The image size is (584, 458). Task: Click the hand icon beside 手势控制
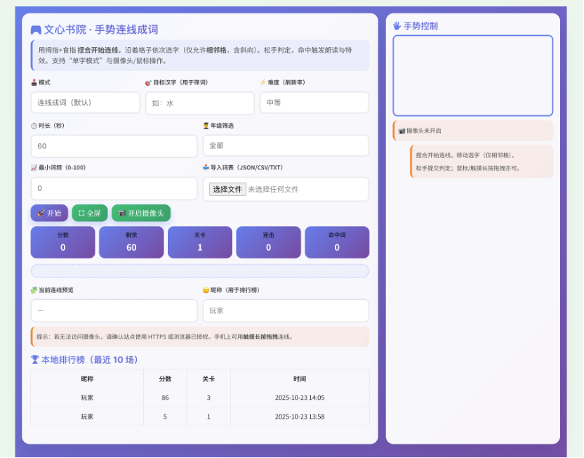[x=397, y=26]
